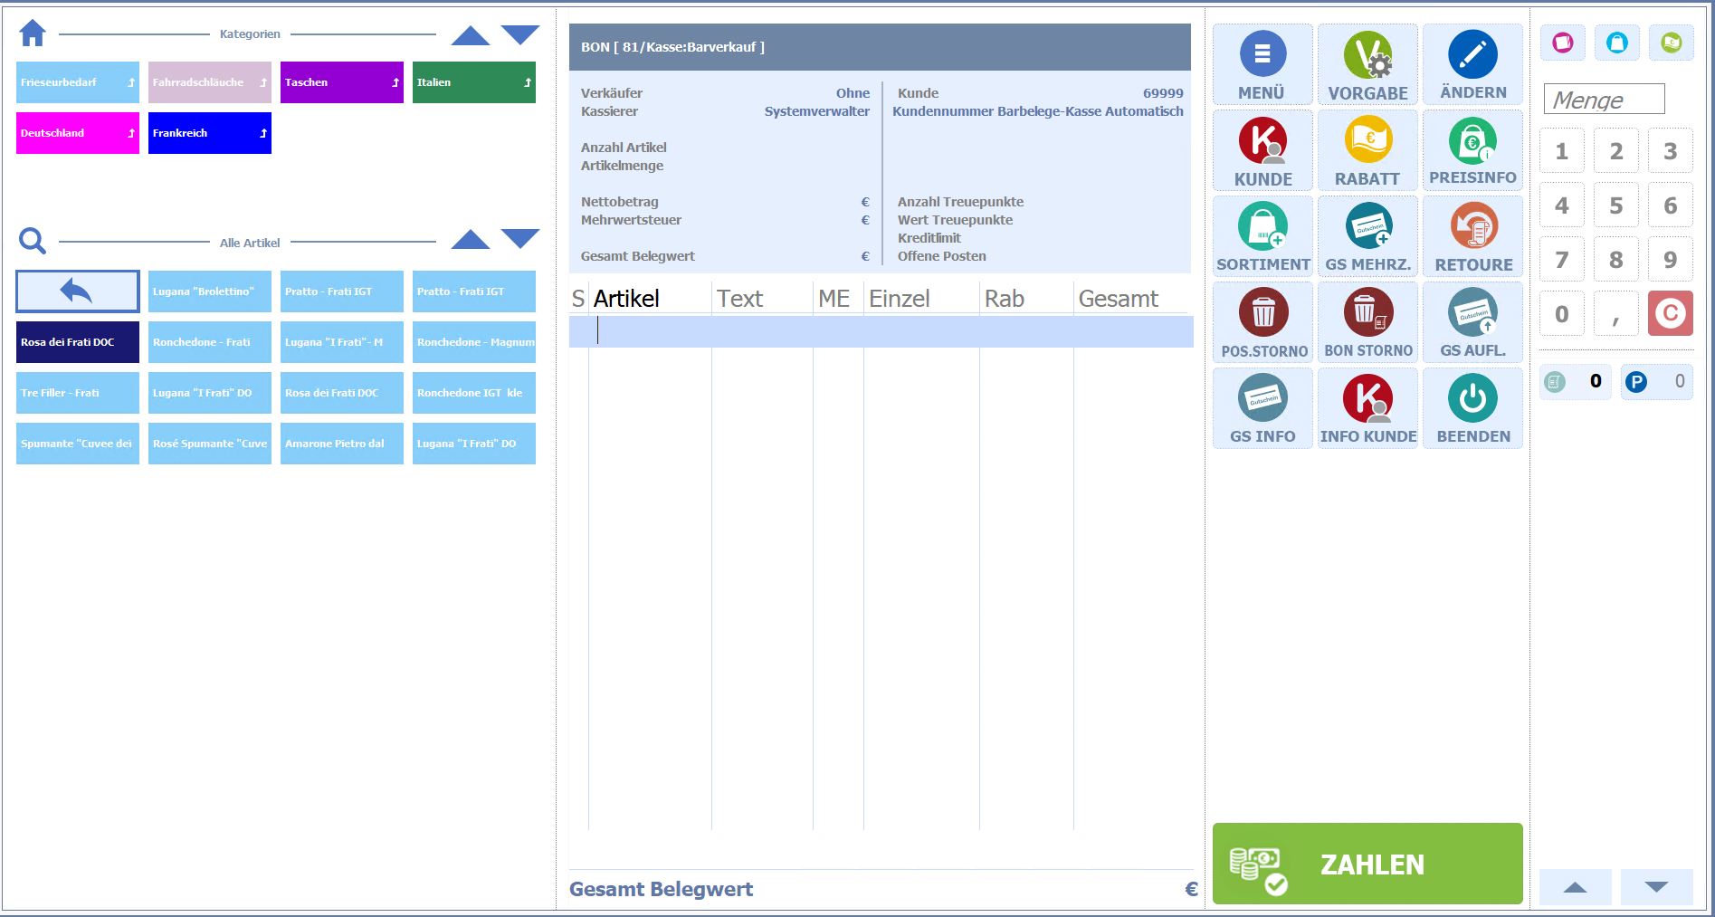1715x917 pixels.
Task: Click the Artikel column header
Action: point(626,299)
